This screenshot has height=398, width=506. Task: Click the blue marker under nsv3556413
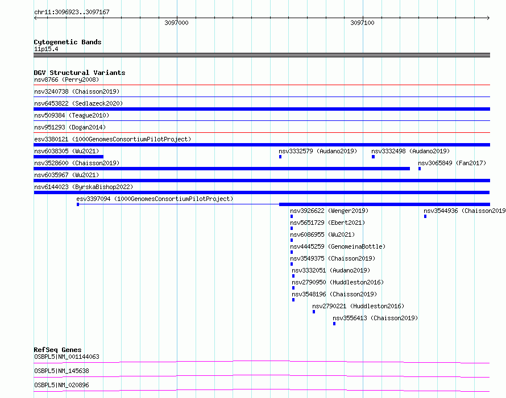click(x=334, y=324)
